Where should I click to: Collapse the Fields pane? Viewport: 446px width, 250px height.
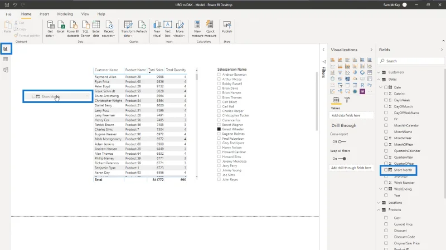pos(442,50)
